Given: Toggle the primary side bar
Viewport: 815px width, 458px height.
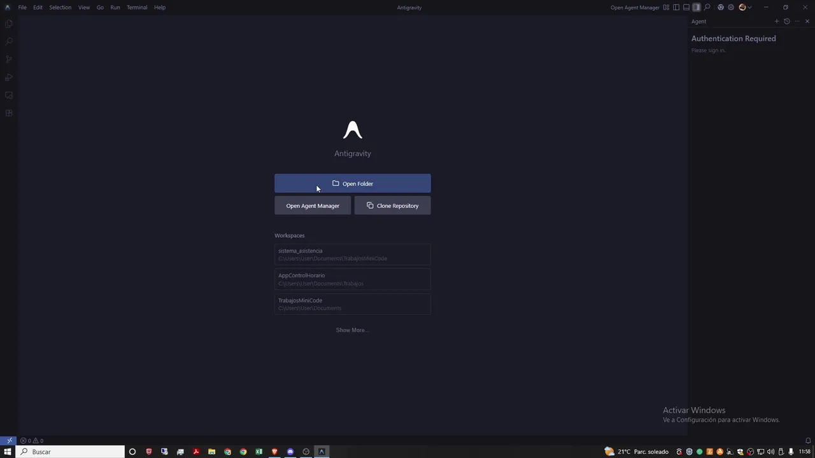Looking at the screenshot, I should pyautogui.click(x=676, y=7).
